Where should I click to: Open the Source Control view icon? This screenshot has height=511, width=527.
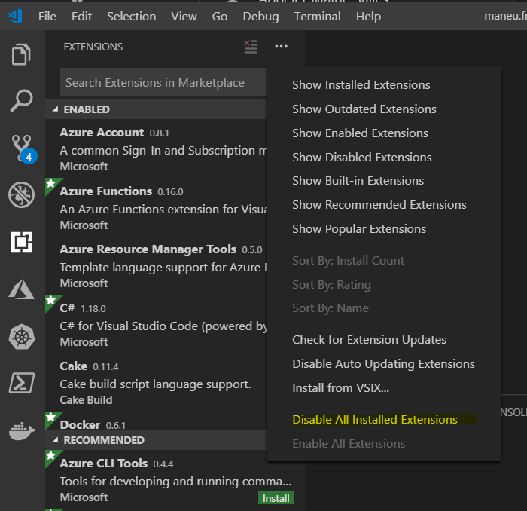[22, 148]
